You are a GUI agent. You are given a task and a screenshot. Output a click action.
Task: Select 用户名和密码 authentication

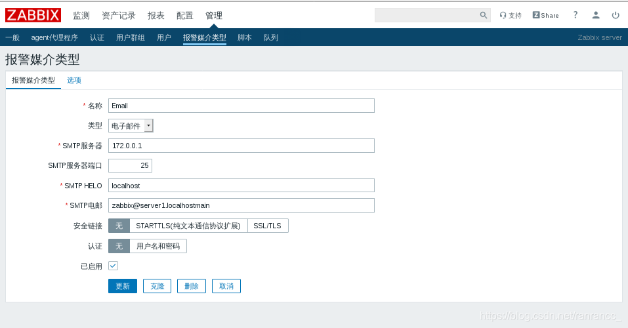[x=158, y=246]
